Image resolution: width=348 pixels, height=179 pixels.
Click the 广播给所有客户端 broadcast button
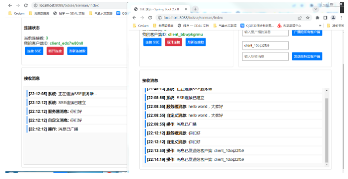[x=307, y=33]
